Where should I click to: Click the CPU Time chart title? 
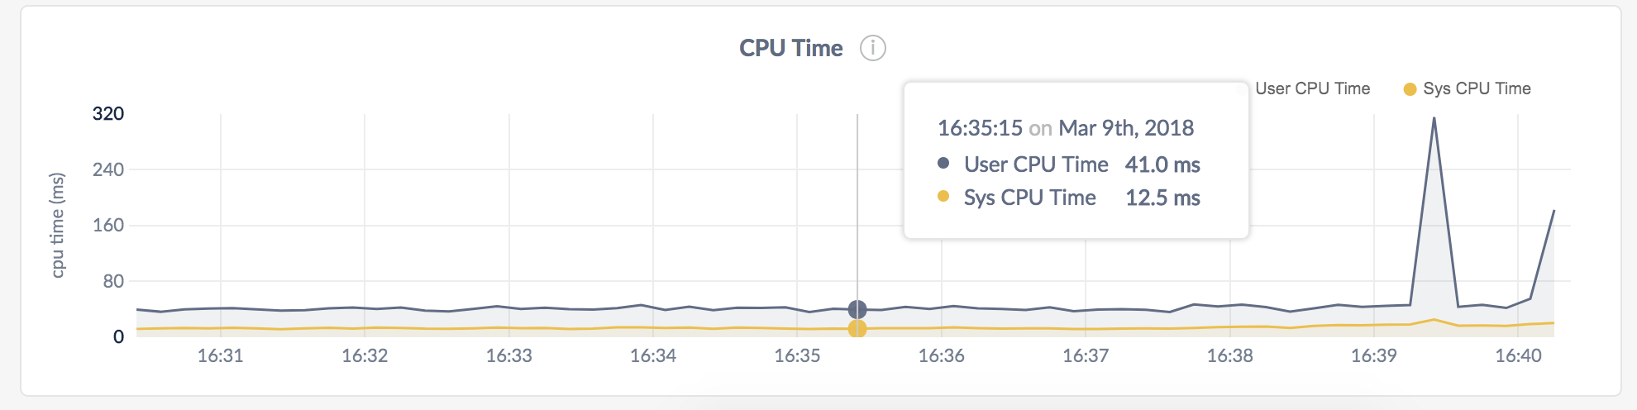[790, 48]
